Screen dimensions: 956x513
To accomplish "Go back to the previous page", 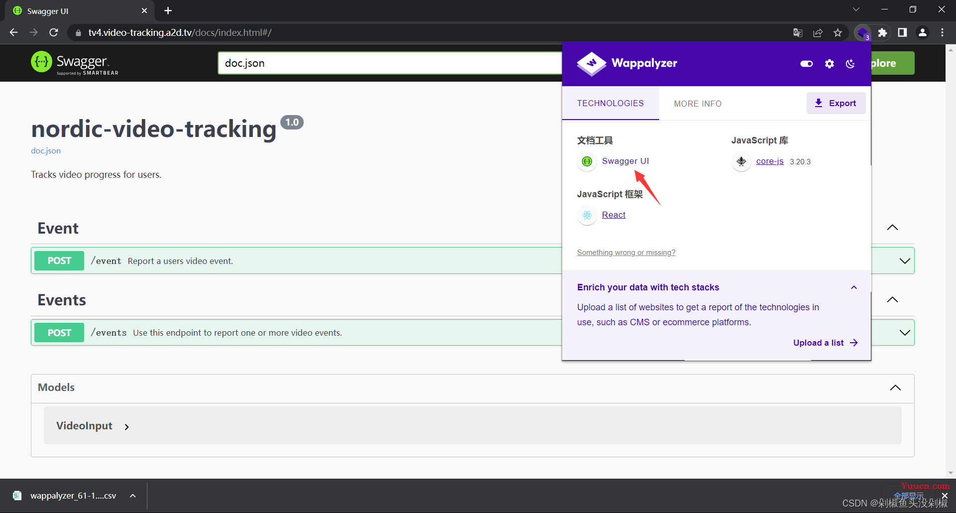I will tap(13, 32).
